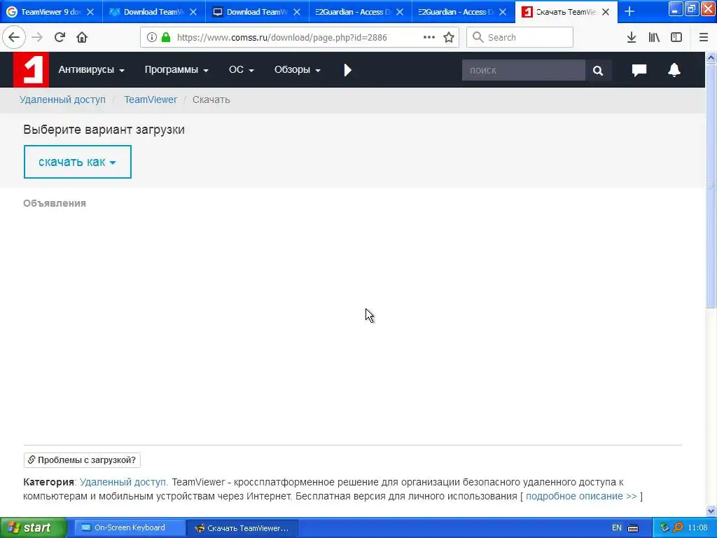Show site information via the info icon

pos(152,37)
